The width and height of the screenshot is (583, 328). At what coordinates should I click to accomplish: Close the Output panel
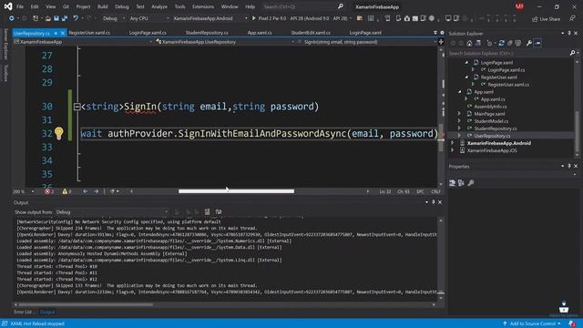point(440,202)
